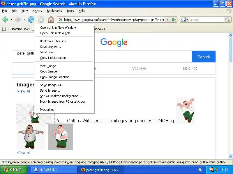Click Family guy png images | PNGEgg text
The height and width of the screenshot is (174, 233).
pos(140,121)
